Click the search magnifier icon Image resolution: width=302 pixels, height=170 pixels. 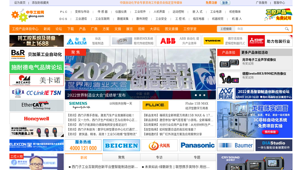287,29
